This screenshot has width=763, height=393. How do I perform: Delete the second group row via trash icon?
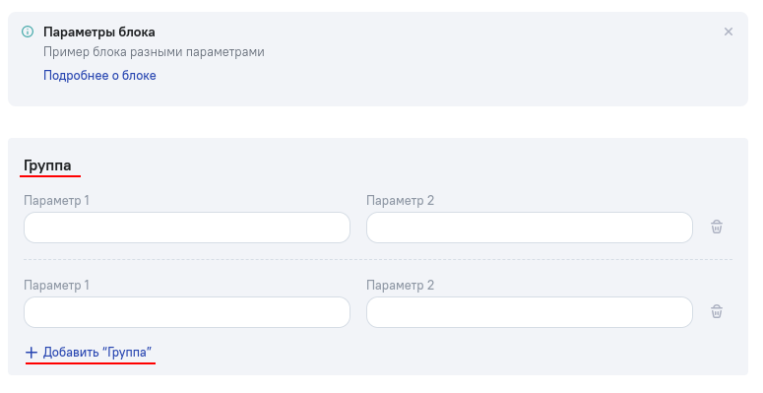[717, 311]
